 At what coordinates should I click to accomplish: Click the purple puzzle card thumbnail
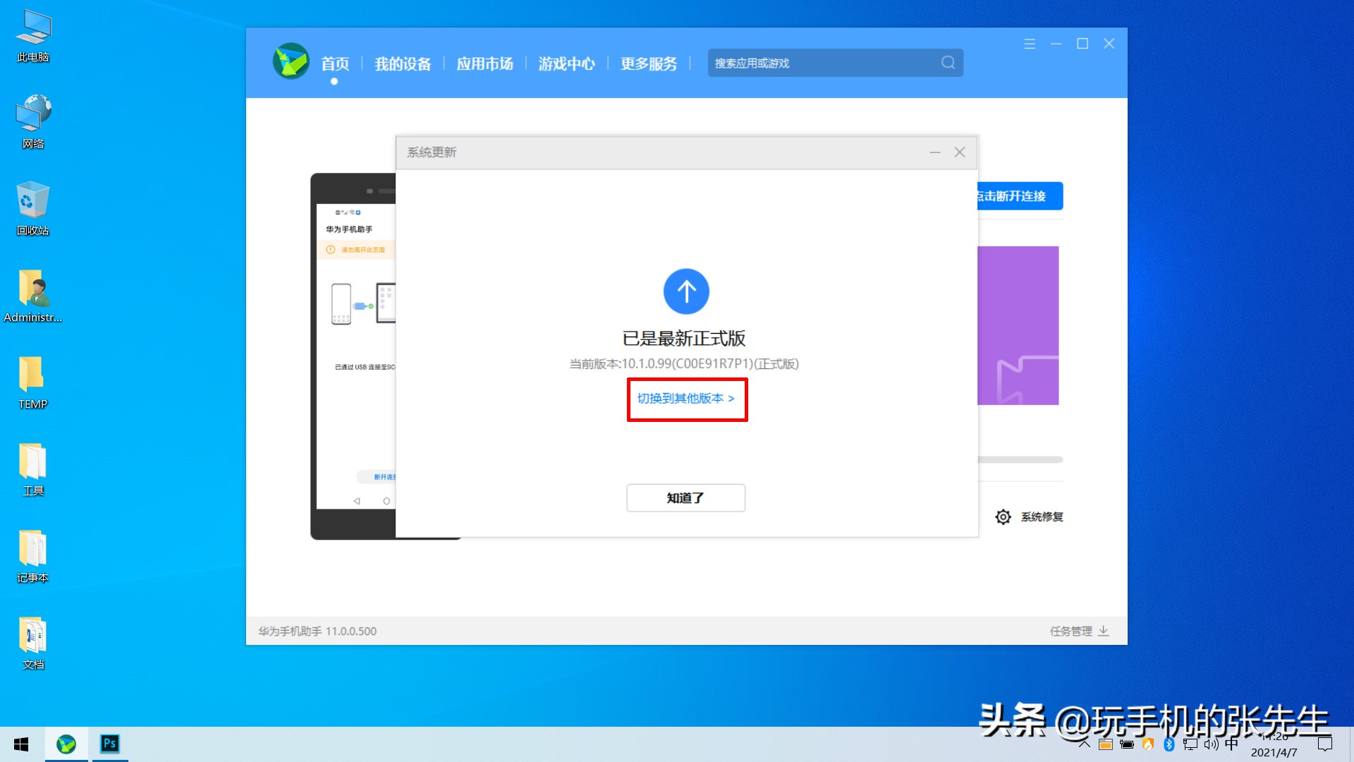click(x=1018, y=325)
